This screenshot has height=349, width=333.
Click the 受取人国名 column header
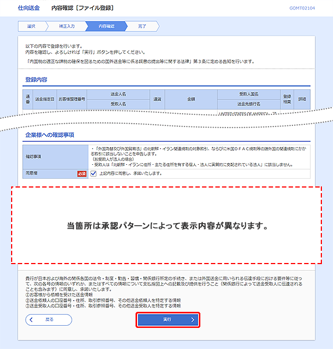248,94
